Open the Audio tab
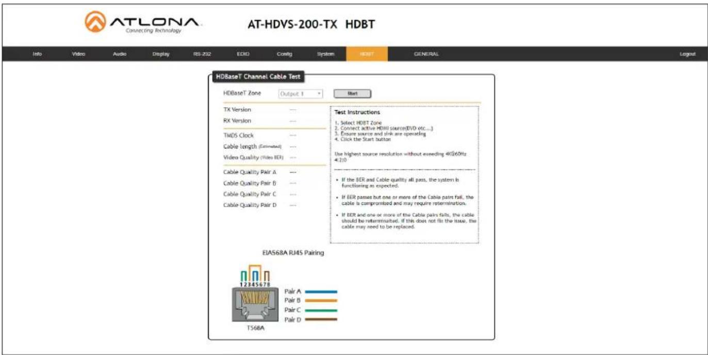 (x=119, y=54)
